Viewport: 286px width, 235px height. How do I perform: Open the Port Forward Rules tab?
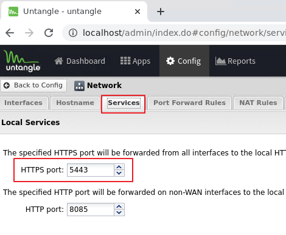(x=189, y=103)
